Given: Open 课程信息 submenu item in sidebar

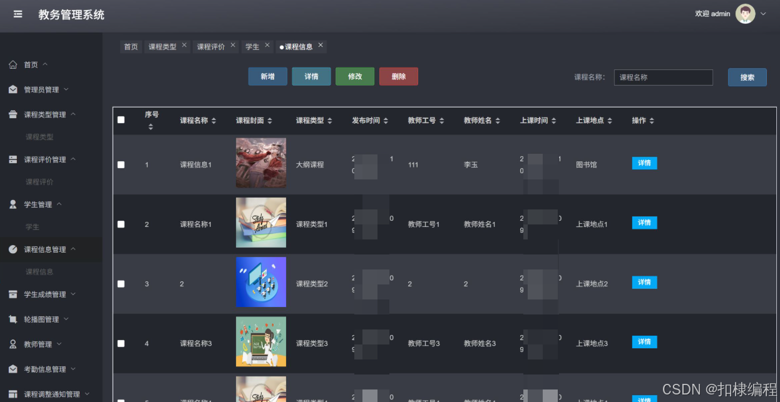Looking at the screenshot, I should click(39, 272).
